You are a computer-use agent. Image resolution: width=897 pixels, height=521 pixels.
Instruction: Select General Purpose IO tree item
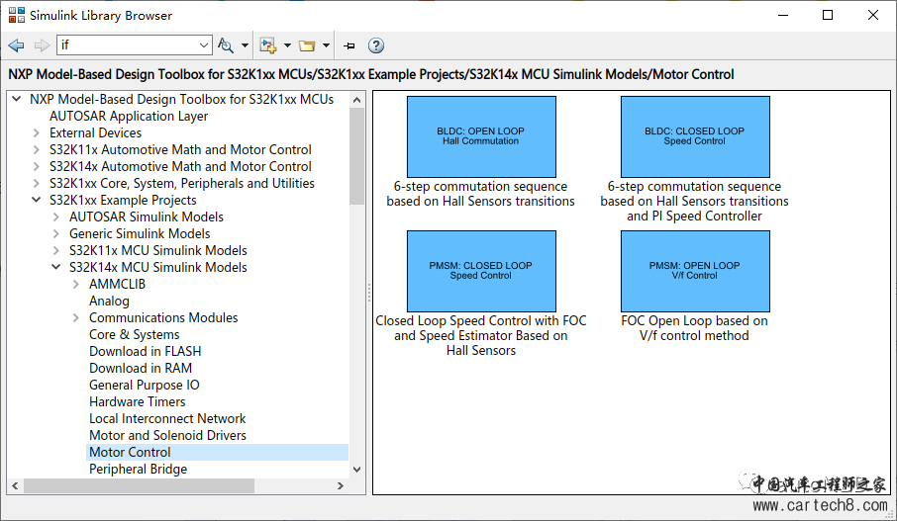145,385
